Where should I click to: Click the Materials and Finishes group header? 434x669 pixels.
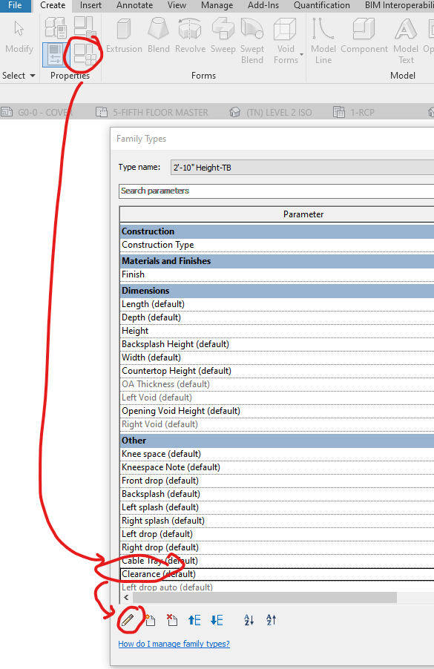point(277,261)
